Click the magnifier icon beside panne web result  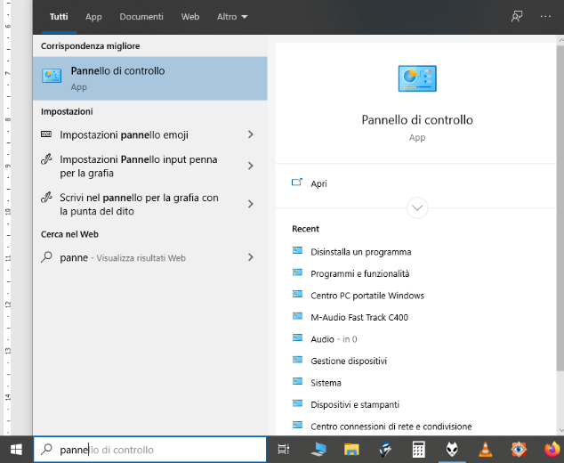pos(46,257)
